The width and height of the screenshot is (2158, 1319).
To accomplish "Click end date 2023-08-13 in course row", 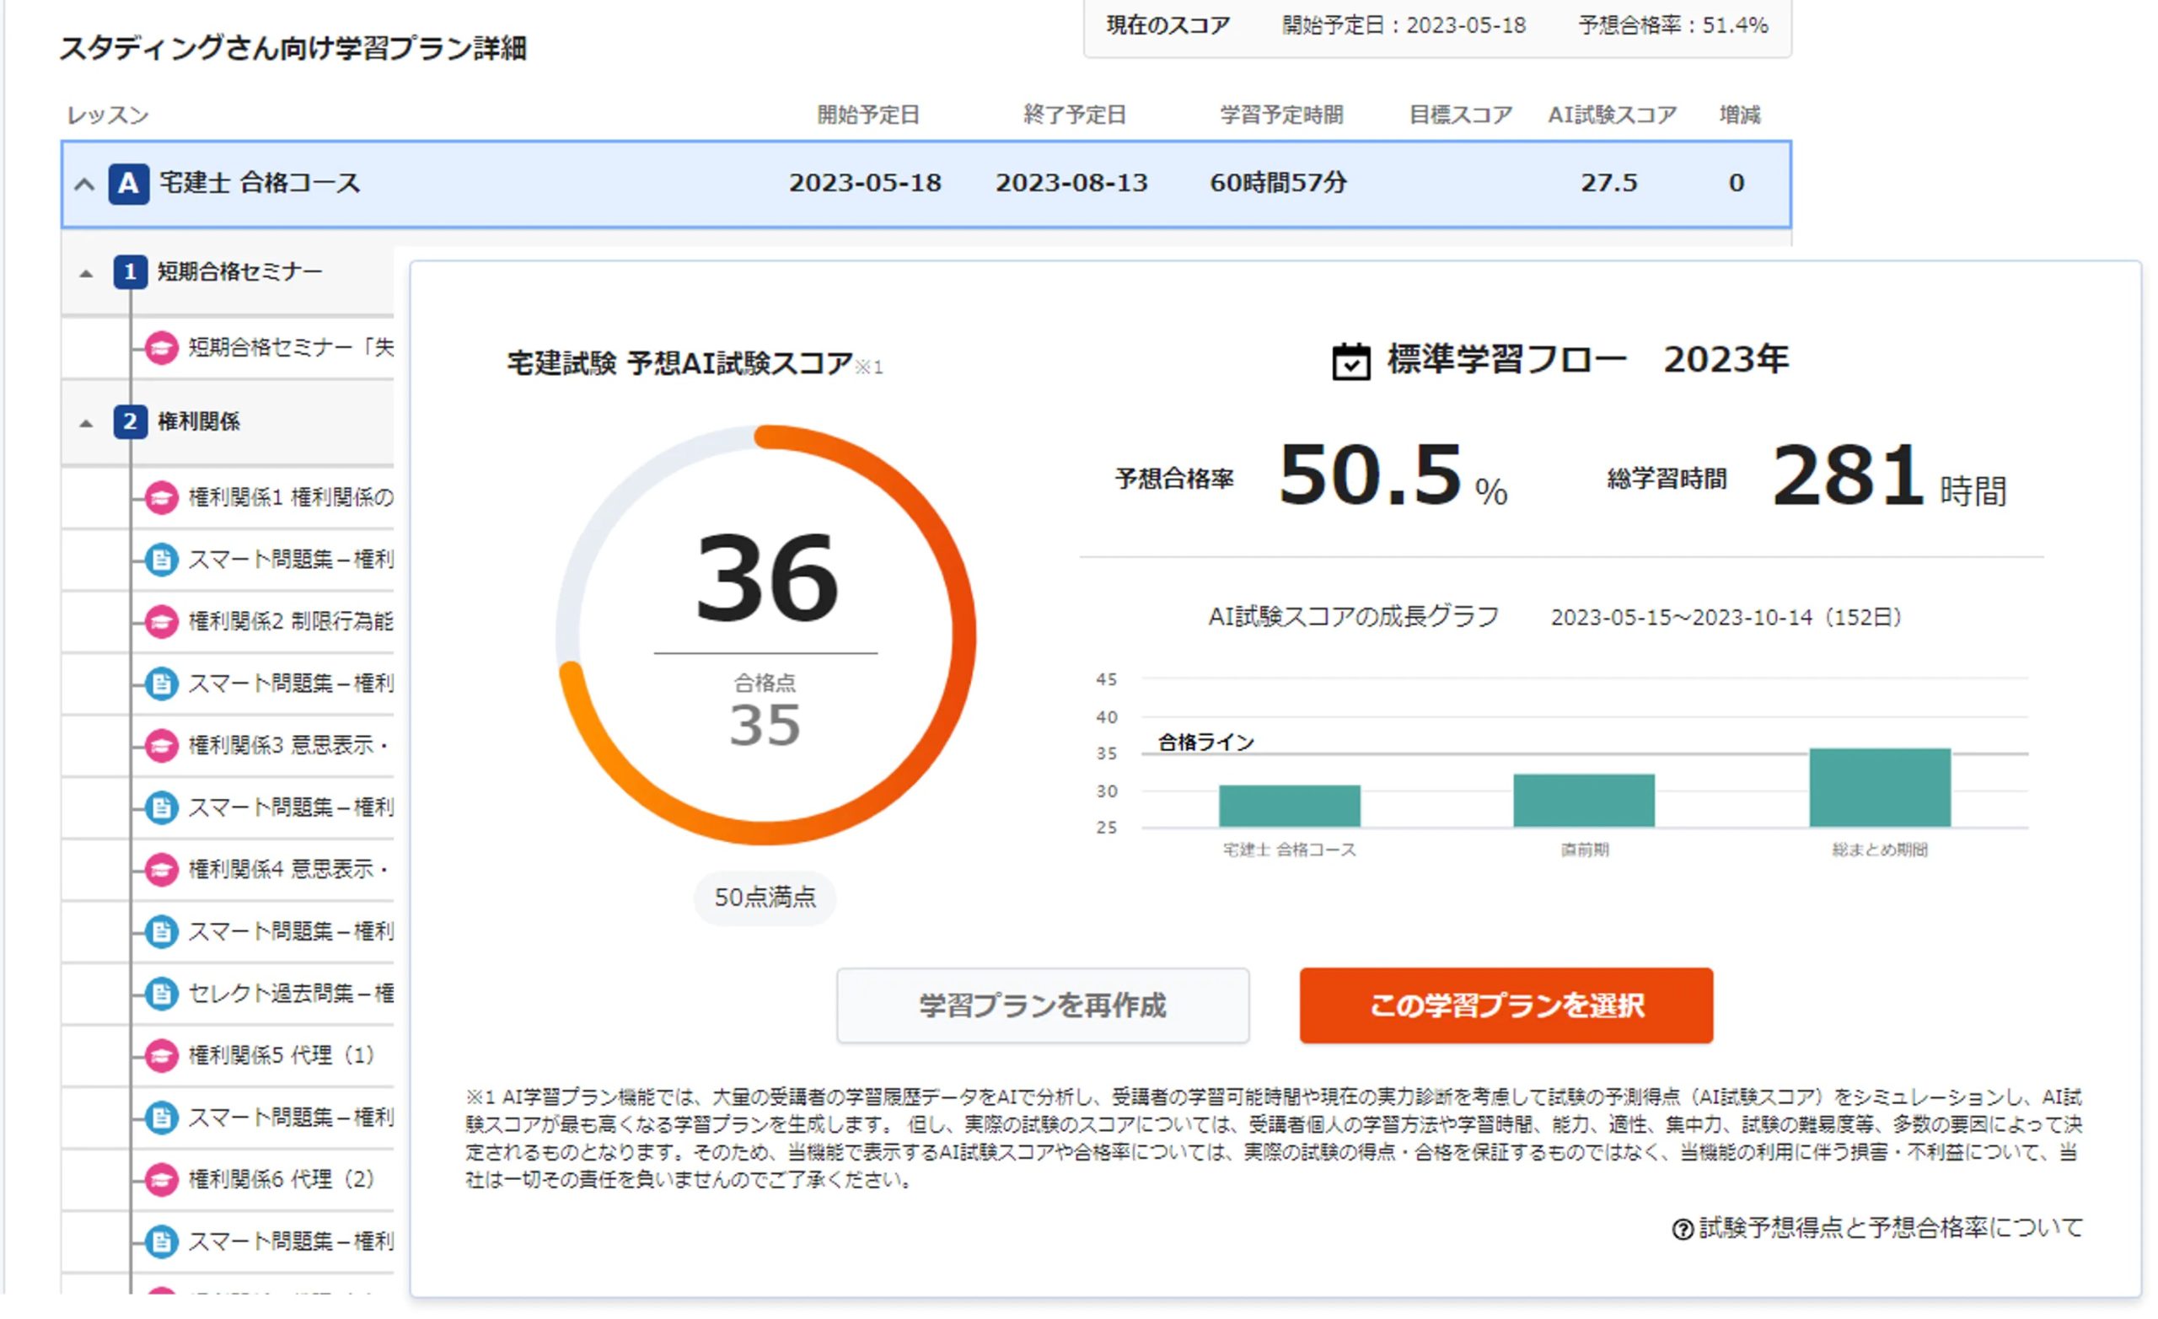I will [1072, 183].
